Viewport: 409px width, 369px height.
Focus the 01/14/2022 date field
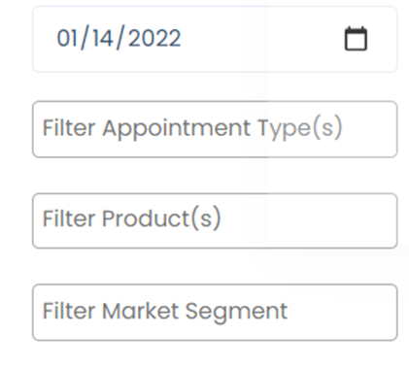pos(215,39)
